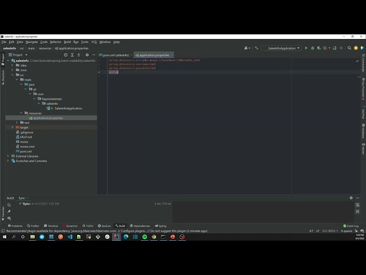Expand External Libraries node

pyautogui.click(x=8, y=156)
